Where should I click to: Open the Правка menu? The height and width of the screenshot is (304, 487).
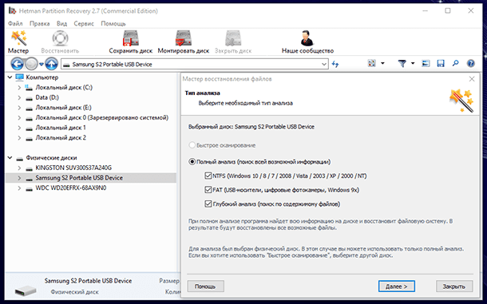click(39, 24)
